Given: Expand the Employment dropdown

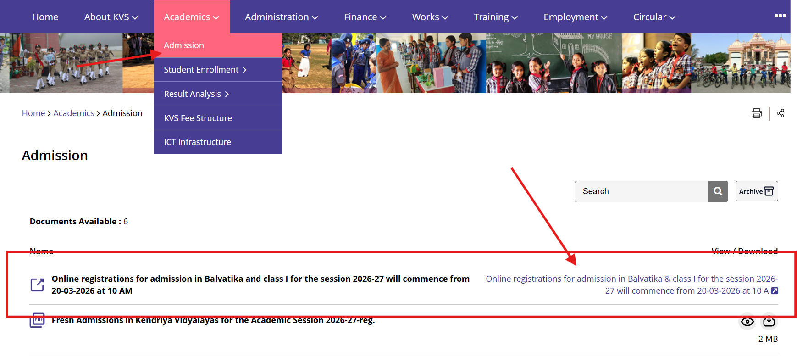Looking at the screenshot, I should click(x=576, y=17).
